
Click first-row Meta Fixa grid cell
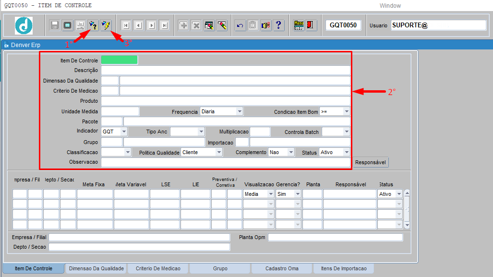coord(95,194)
